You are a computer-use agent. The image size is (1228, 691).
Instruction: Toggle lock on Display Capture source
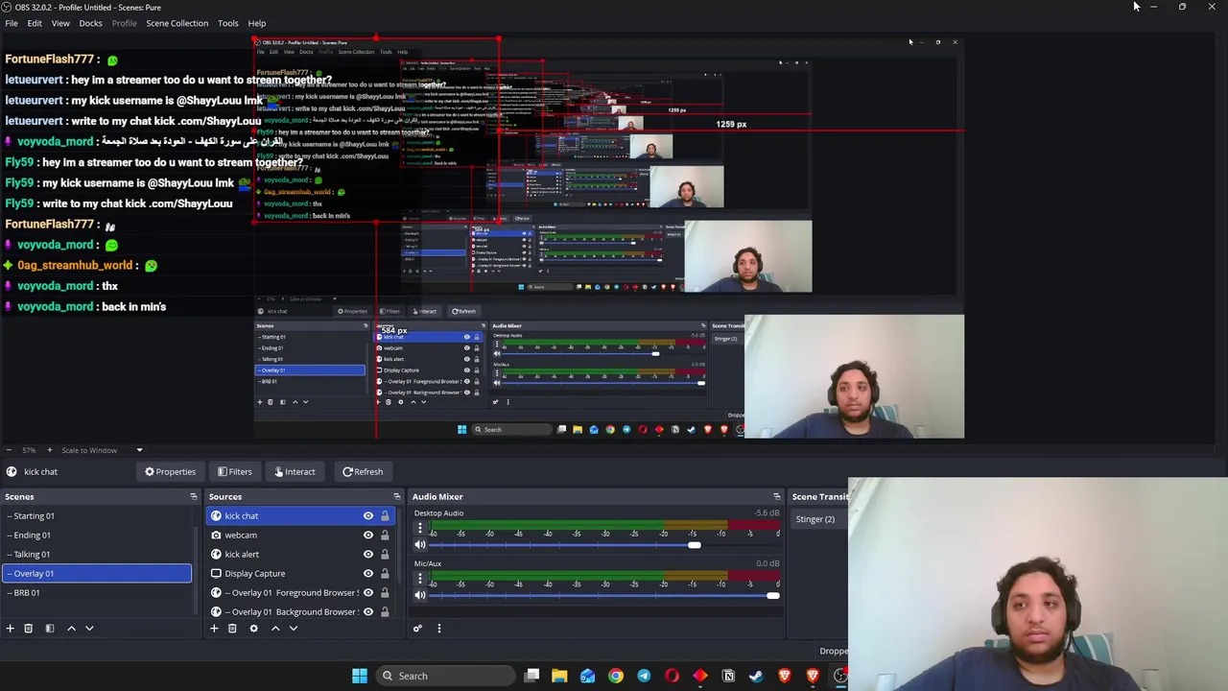click(385, 574)
